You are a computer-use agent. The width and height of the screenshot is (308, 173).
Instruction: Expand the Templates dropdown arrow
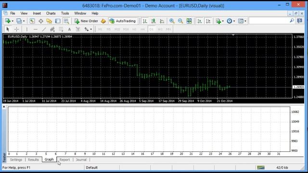tap(245, 21)
